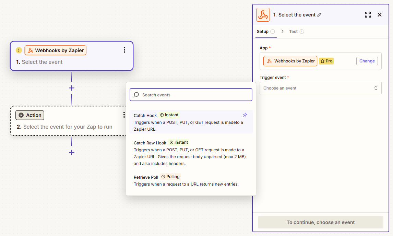Choose the Retrieve Poll event
Image resolution: width=393 pixels, height=236 pixels.
click(191, 180)
